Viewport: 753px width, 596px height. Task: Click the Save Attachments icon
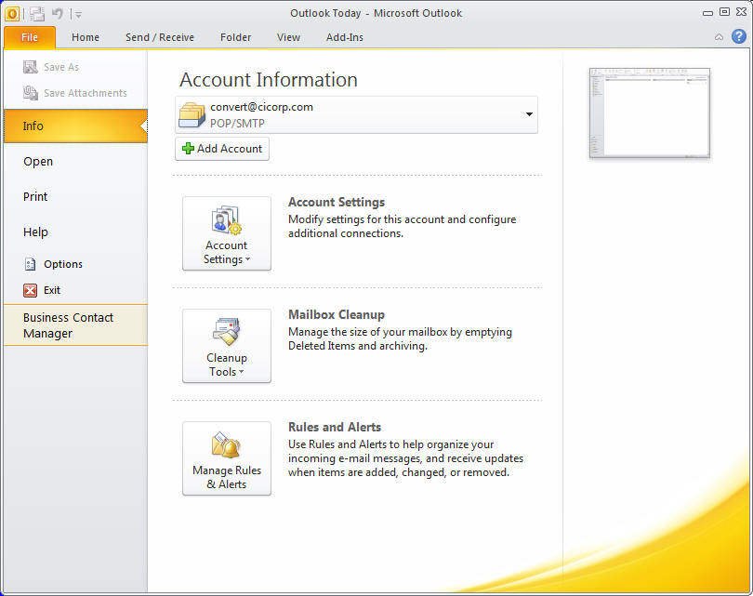click(31, 93)
